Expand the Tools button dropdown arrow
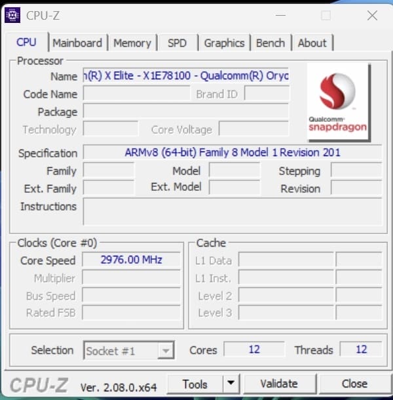The height and width of the screenshot is (400, 393). point(231,384)
